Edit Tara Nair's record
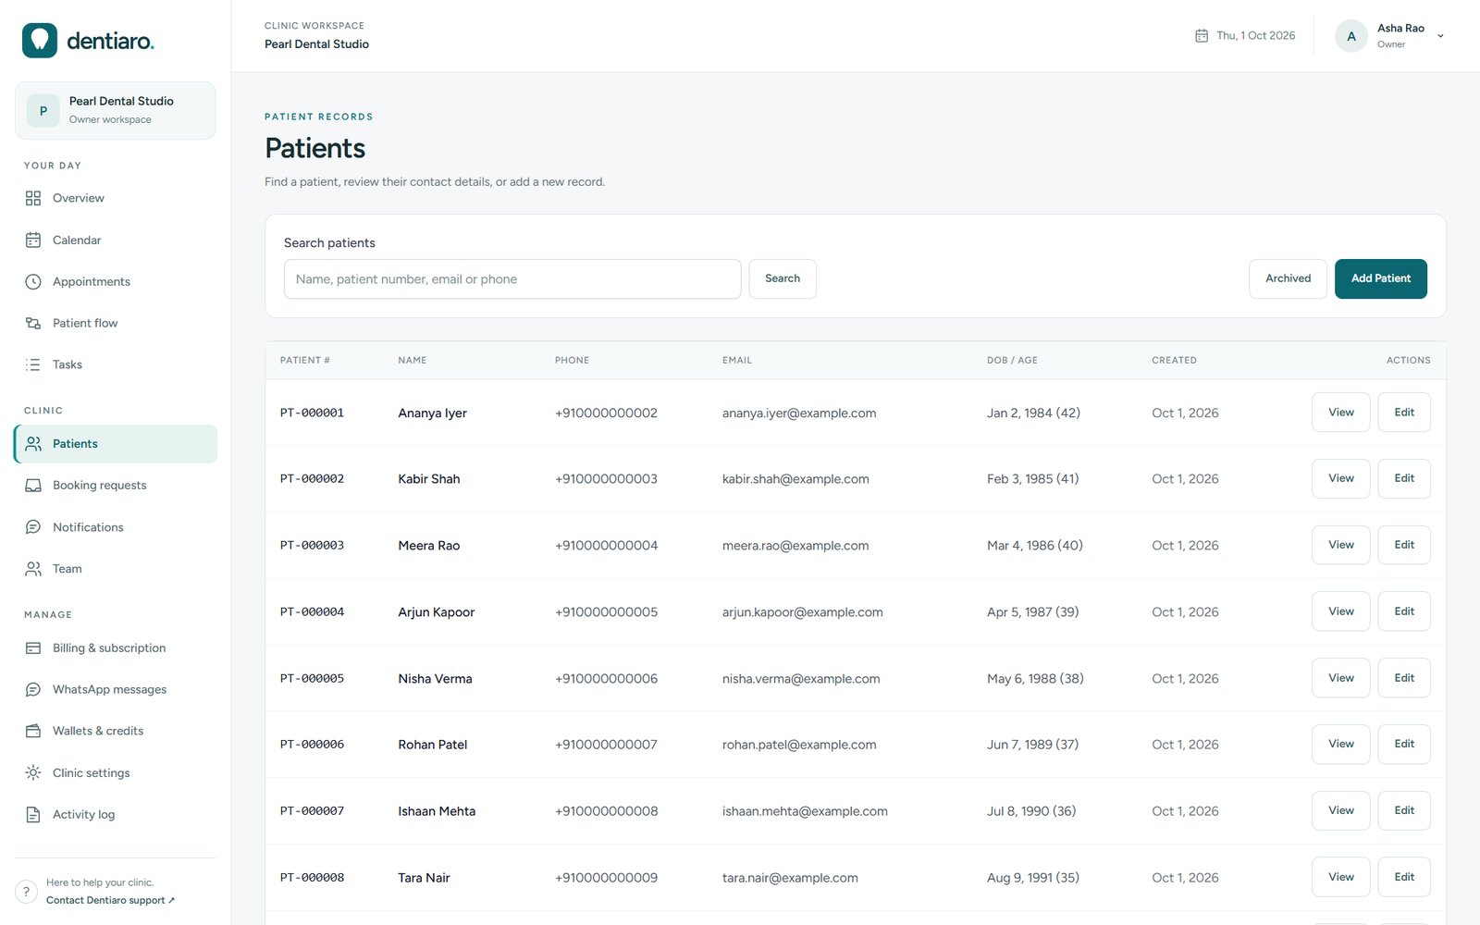This screenshot has width=1480, height=925. pos(1404,877)
